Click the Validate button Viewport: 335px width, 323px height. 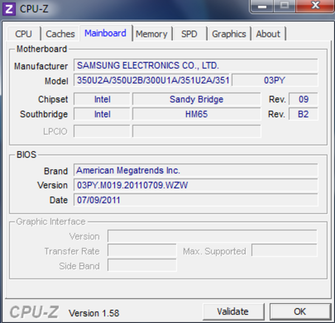tap(233, 312)
